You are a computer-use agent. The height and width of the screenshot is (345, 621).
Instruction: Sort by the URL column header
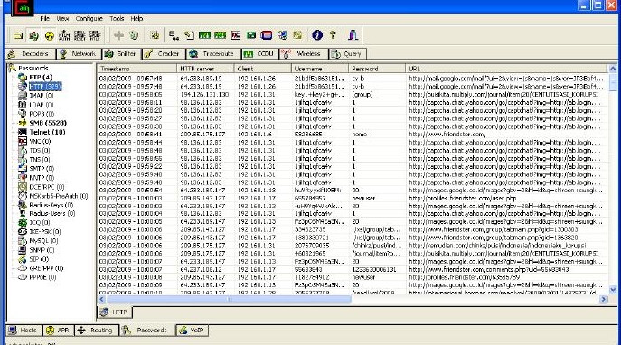(506, 69)
